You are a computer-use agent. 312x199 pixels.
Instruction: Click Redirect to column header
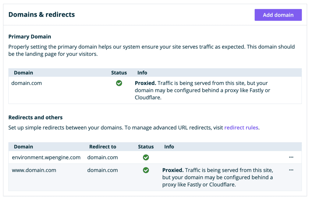point(103,147)
